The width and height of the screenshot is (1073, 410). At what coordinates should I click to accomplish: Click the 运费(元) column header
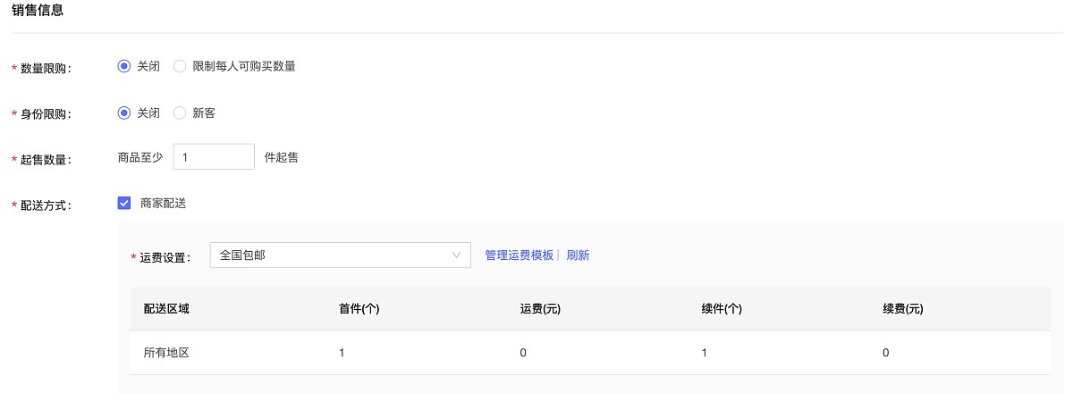(540, 309)
